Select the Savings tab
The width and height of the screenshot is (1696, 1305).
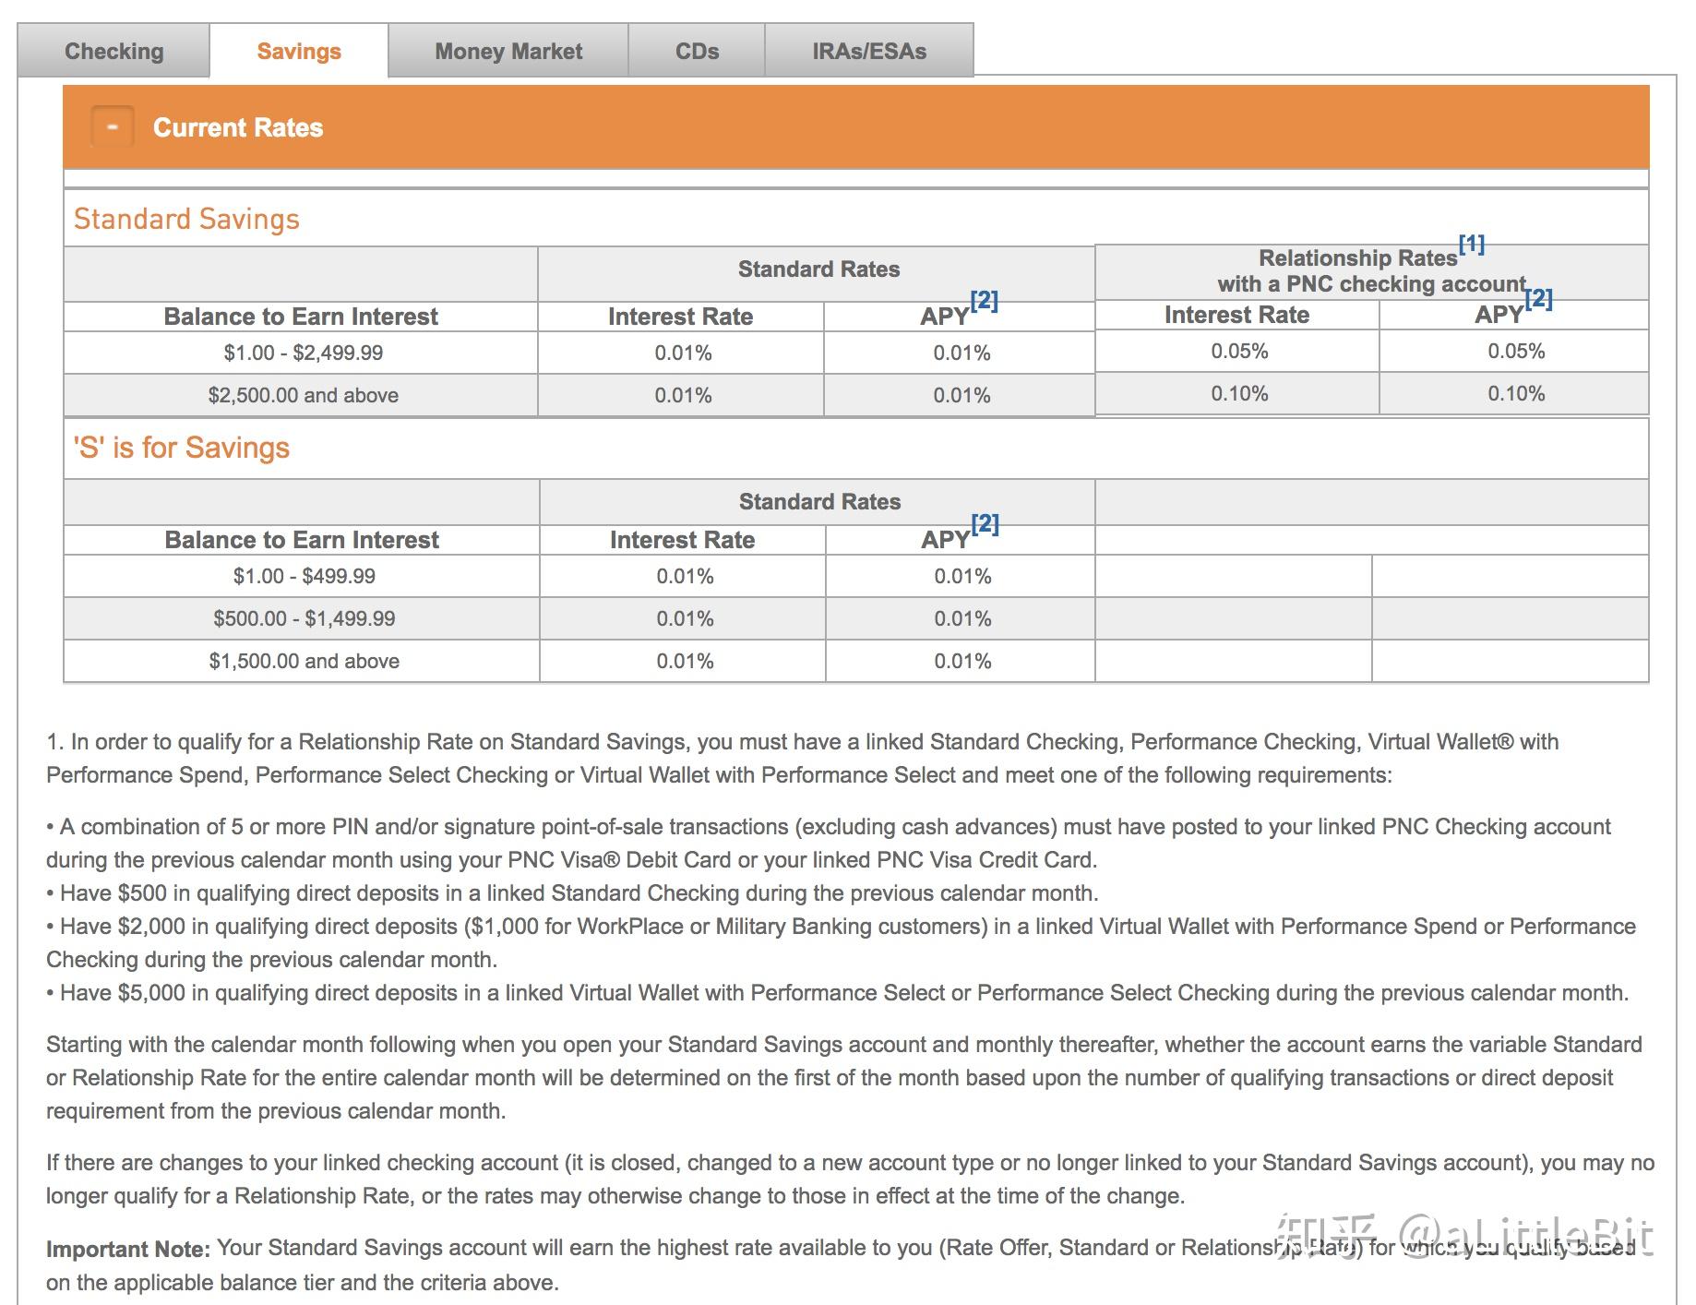point(299,51)
